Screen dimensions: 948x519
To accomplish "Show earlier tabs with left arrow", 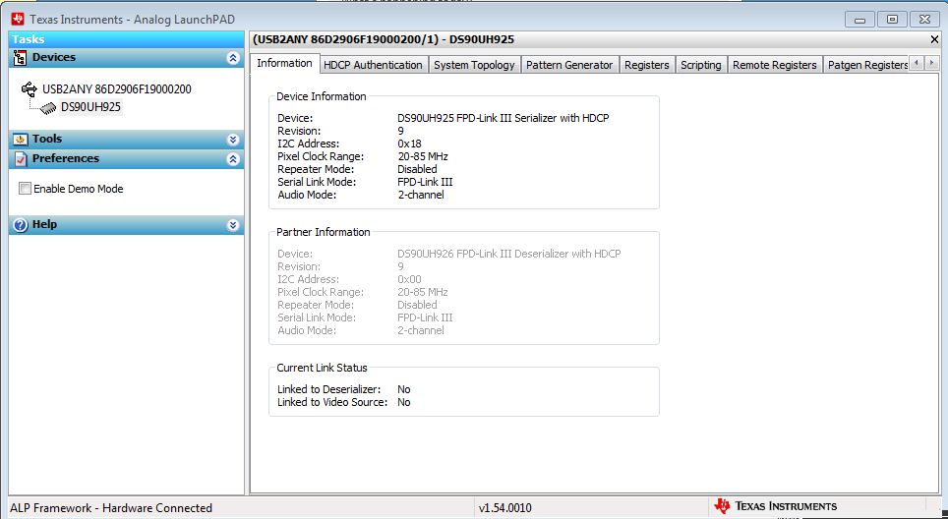I will (916, 63).
